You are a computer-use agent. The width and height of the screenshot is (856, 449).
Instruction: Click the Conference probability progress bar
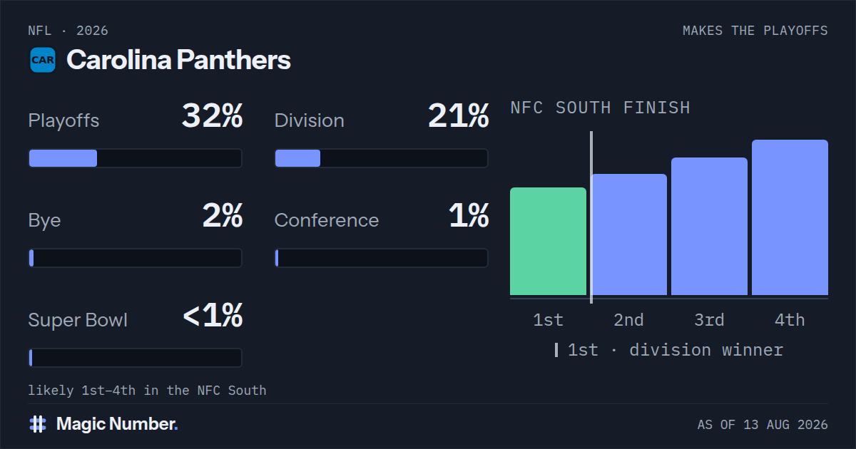pyautogui.click(x=382, y=258)
